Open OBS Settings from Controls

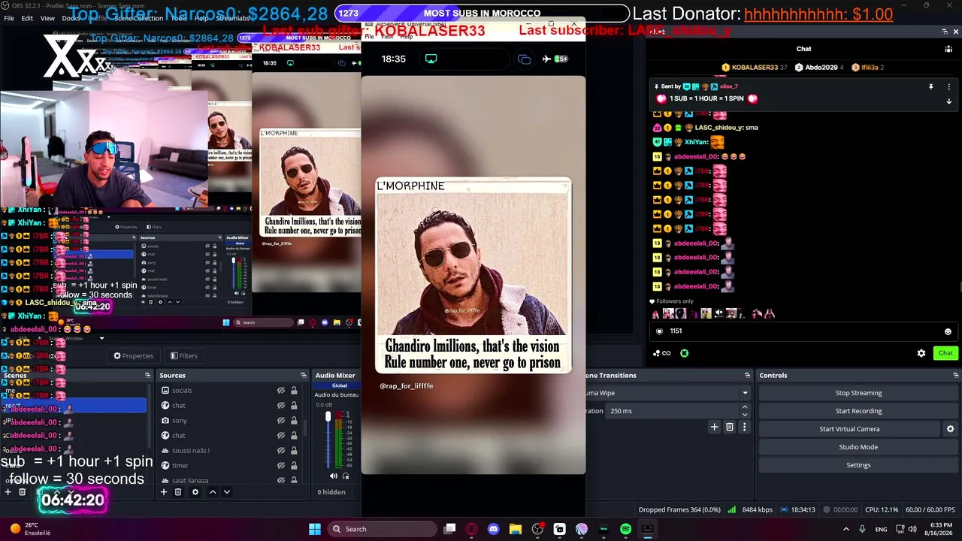pos(858,465)
